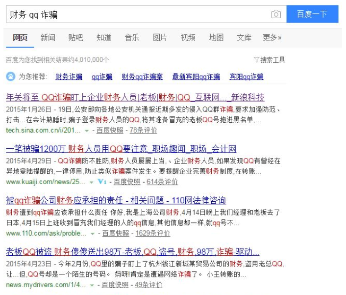Switch to the 图片 tab

point(160,38)
